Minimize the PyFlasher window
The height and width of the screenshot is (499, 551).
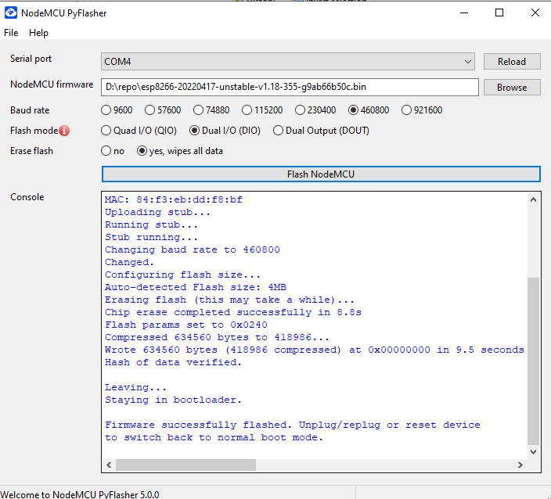click(x=464, y=13)
